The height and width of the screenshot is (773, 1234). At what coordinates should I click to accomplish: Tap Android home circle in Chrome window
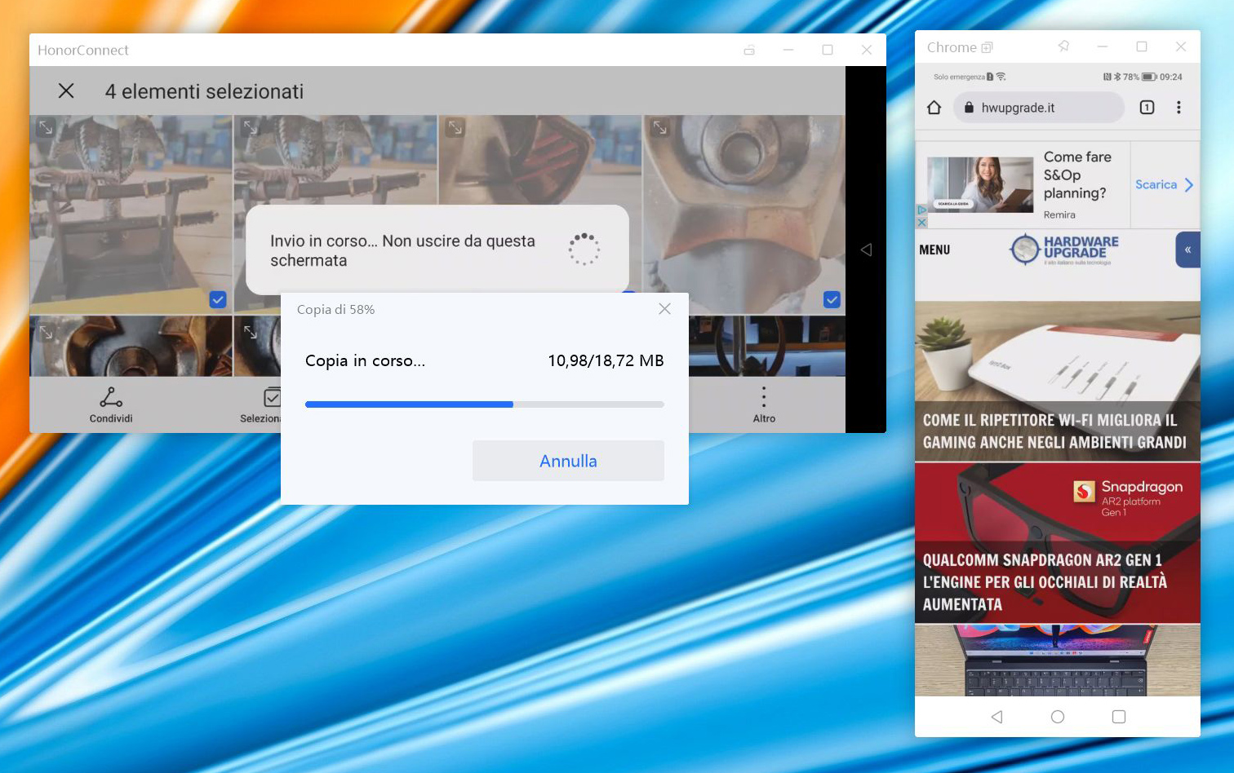[1058, 717]
